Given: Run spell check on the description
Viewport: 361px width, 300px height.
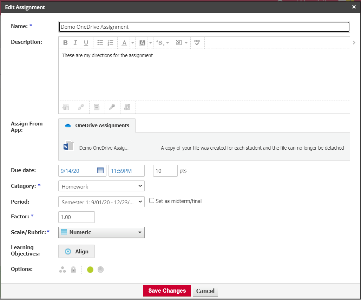Looking at the screenshot, I should (197, 43).
